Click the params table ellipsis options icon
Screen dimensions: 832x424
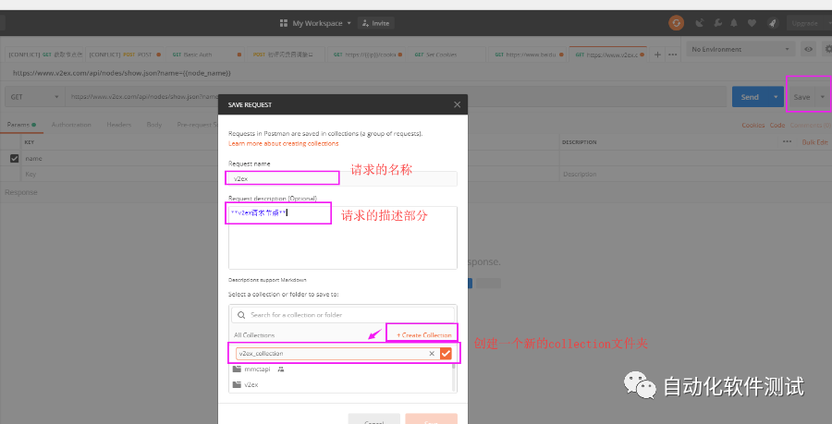[787, 141]
